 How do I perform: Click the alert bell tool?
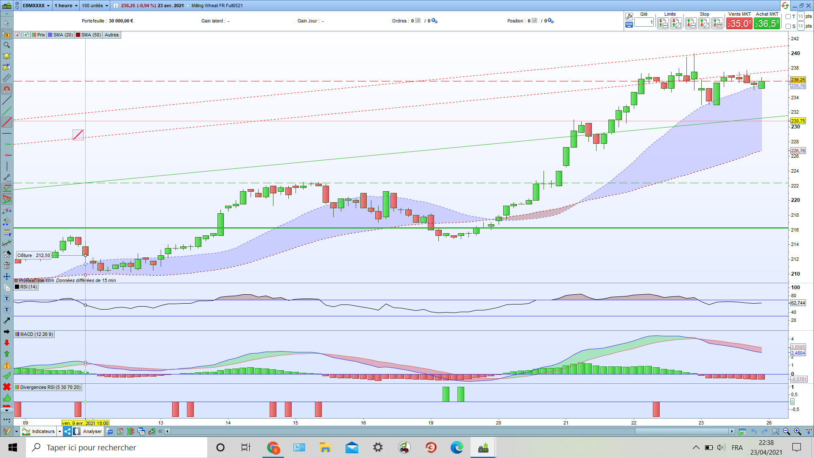click(7, 56)
